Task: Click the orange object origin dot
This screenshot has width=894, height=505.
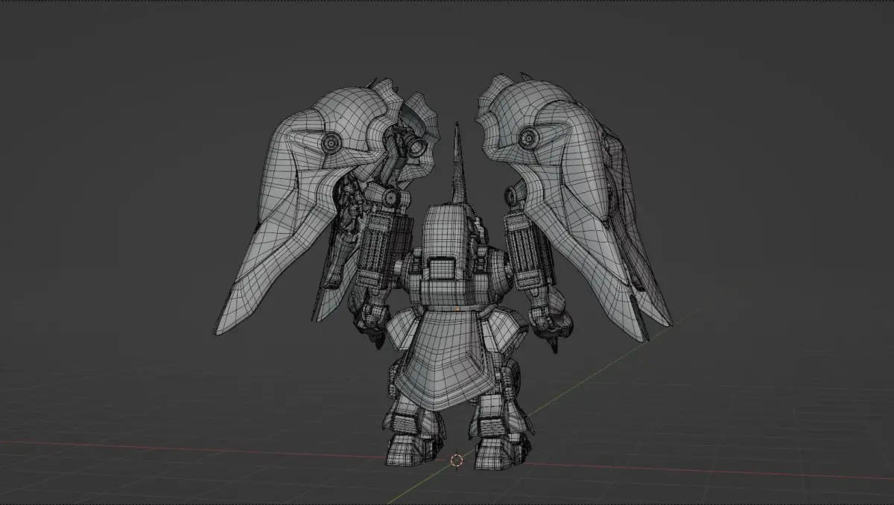Action: tap(457, 308)
